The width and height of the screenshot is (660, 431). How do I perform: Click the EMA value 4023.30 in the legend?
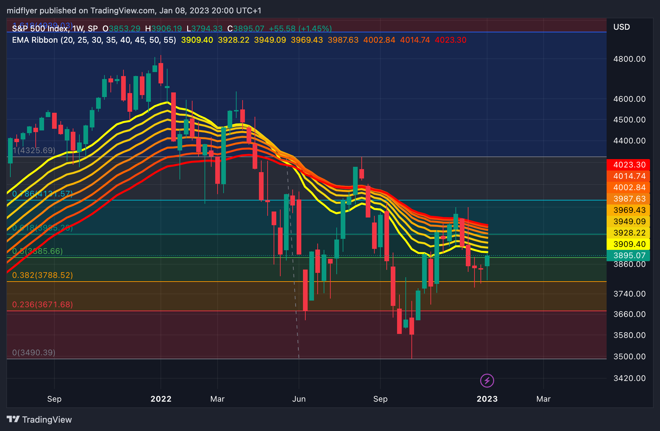pyautogui.click(x=450, y=40)
